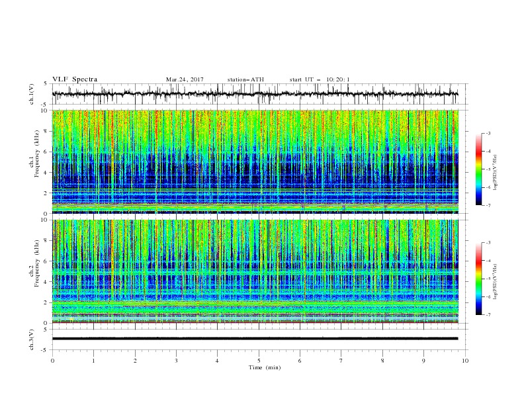This screenshot has width=524, height=405.
Task: Click the "8" kHz tick of ch.1
Action: [x=47, y=131]
